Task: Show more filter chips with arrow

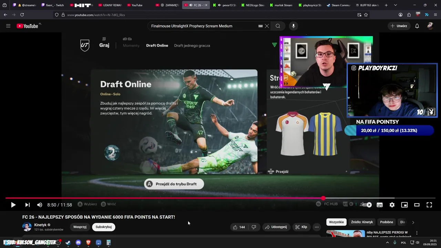Action: [x=413, y=223]
